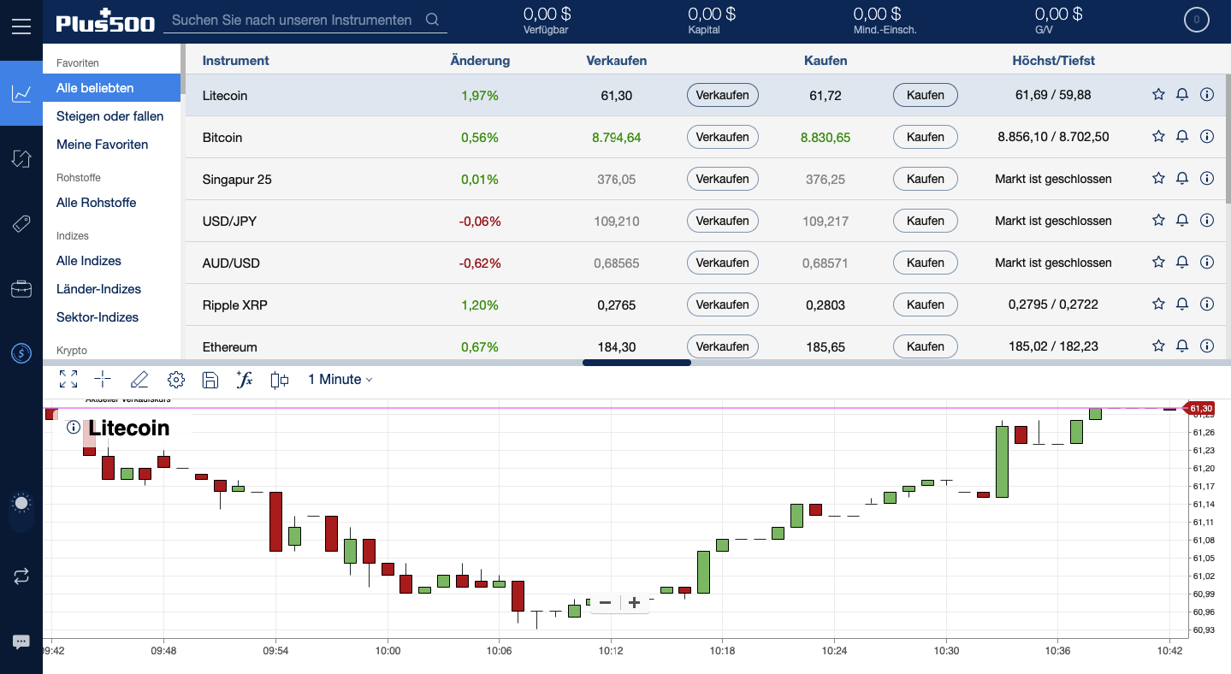
Task: Toggle favorite star for Litecoin
Action: 1158,95
